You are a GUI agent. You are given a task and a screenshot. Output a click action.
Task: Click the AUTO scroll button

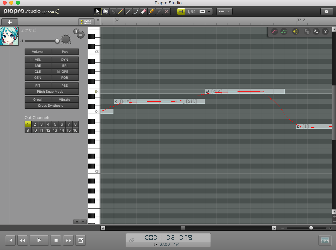[224, 11]
